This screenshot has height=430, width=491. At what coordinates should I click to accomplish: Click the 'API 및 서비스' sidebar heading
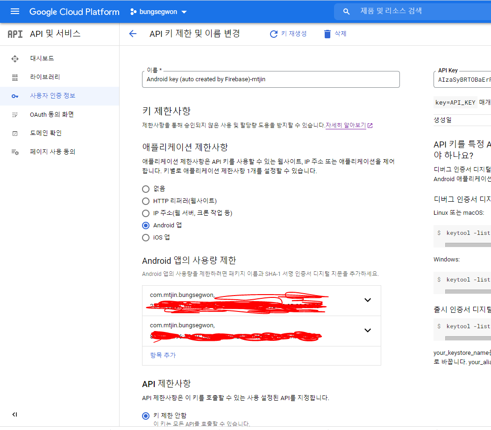click(55, 34)
